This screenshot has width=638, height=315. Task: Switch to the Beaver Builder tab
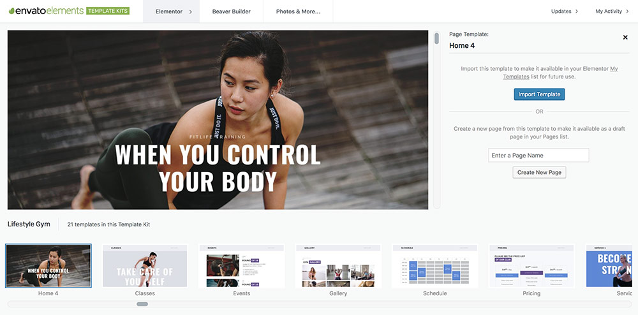232,11
